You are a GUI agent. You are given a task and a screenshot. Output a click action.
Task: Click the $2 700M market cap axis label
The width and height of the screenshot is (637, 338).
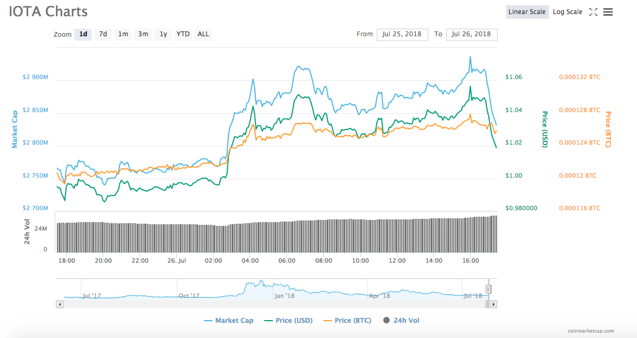[35, 208]
